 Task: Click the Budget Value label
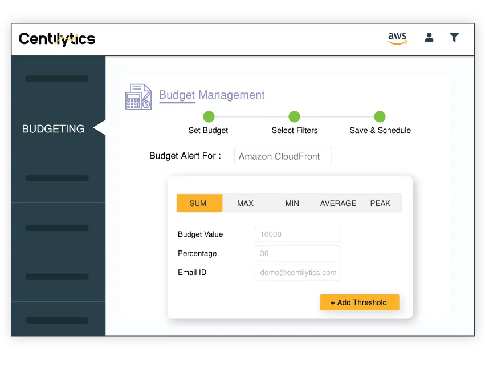tap(201, 234)
